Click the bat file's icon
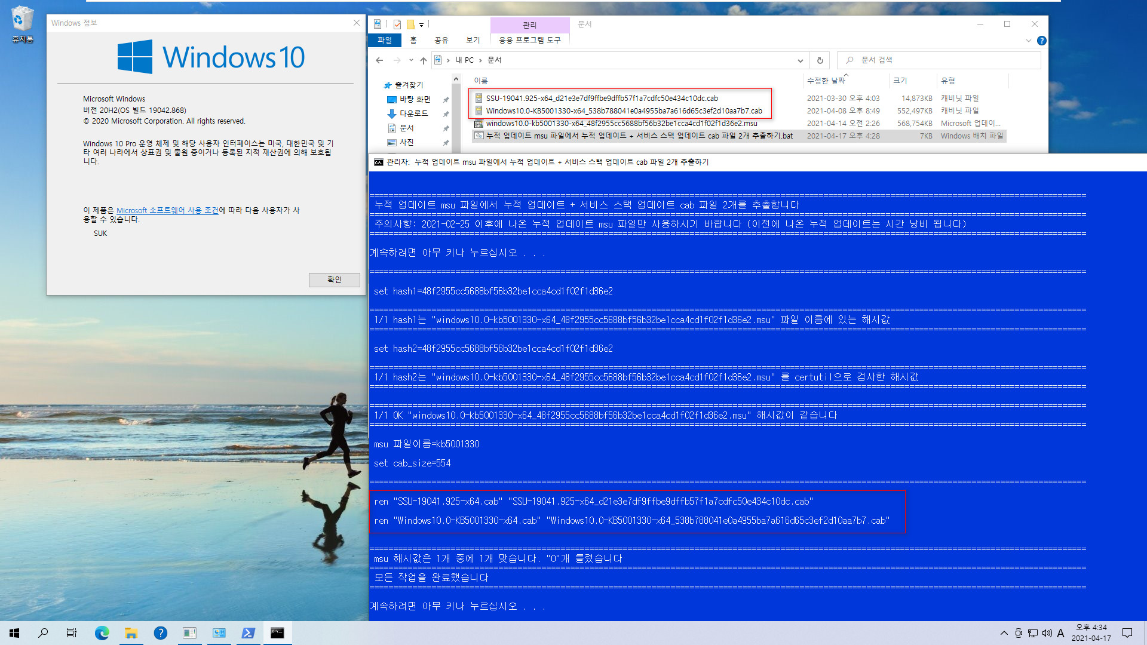Viewport: 1147px width, 645px height. [x=479, y=136]
